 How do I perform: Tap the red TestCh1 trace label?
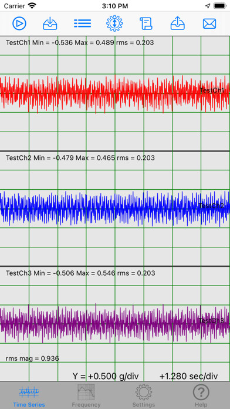click(x=212, y=90)
